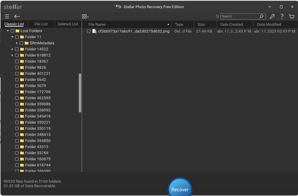This screenshot has width=298, height=196.
Task: Collapse the Lost Folders tree node
Action: click(x=8, y=31)
